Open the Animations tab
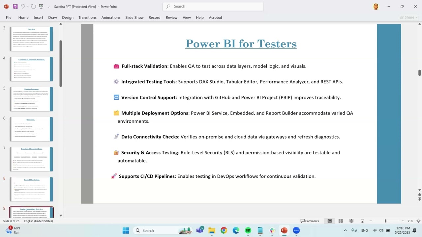The image size is (422, 237). [111, 17]
